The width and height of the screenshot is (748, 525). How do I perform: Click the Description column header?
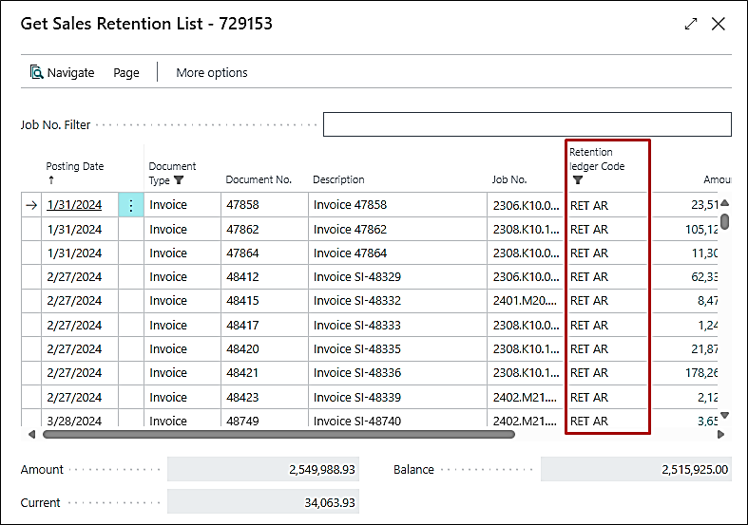point(338,179)
